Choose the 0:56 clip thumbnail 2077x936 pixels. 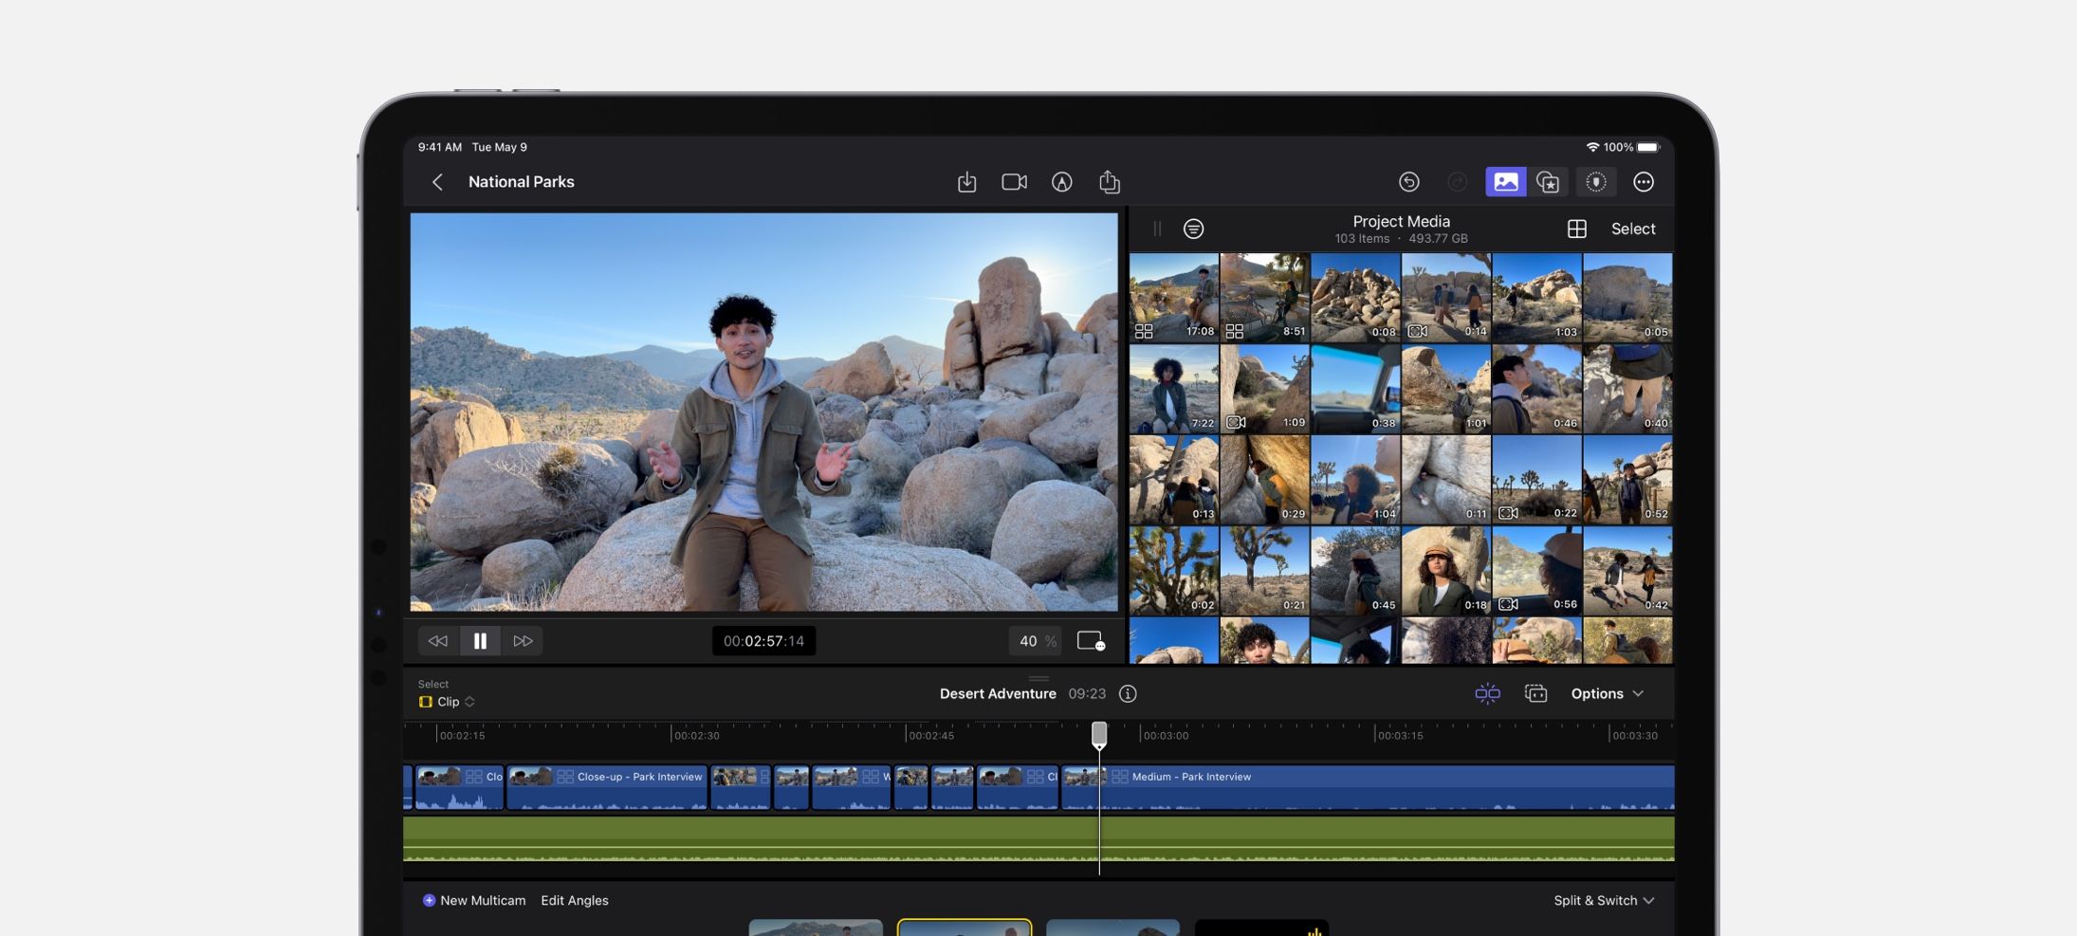[1536, 571]
